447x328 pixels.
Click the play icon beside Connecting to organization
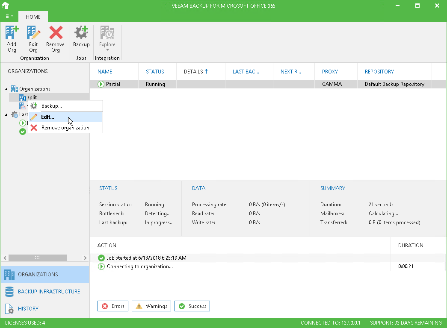pos(101,266)
